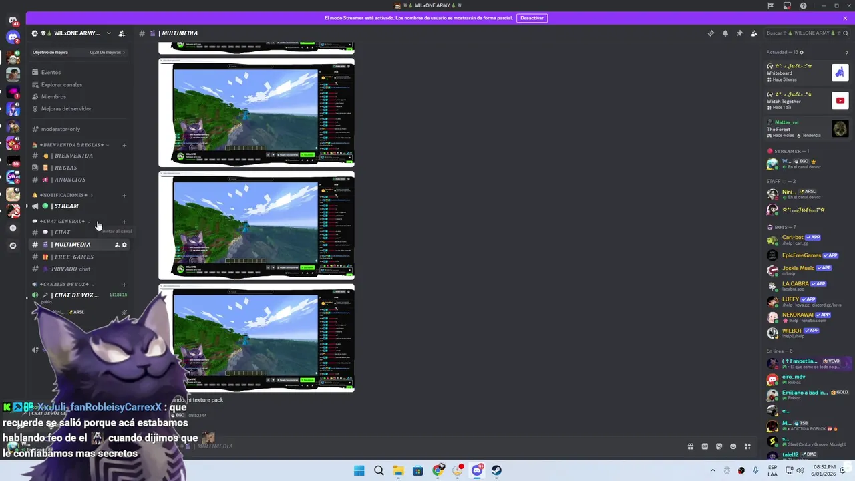Image resolution: width=855 pixels, height=481 pixels.
Task: Open notification settings bell in header
Action: pos(725,33)
